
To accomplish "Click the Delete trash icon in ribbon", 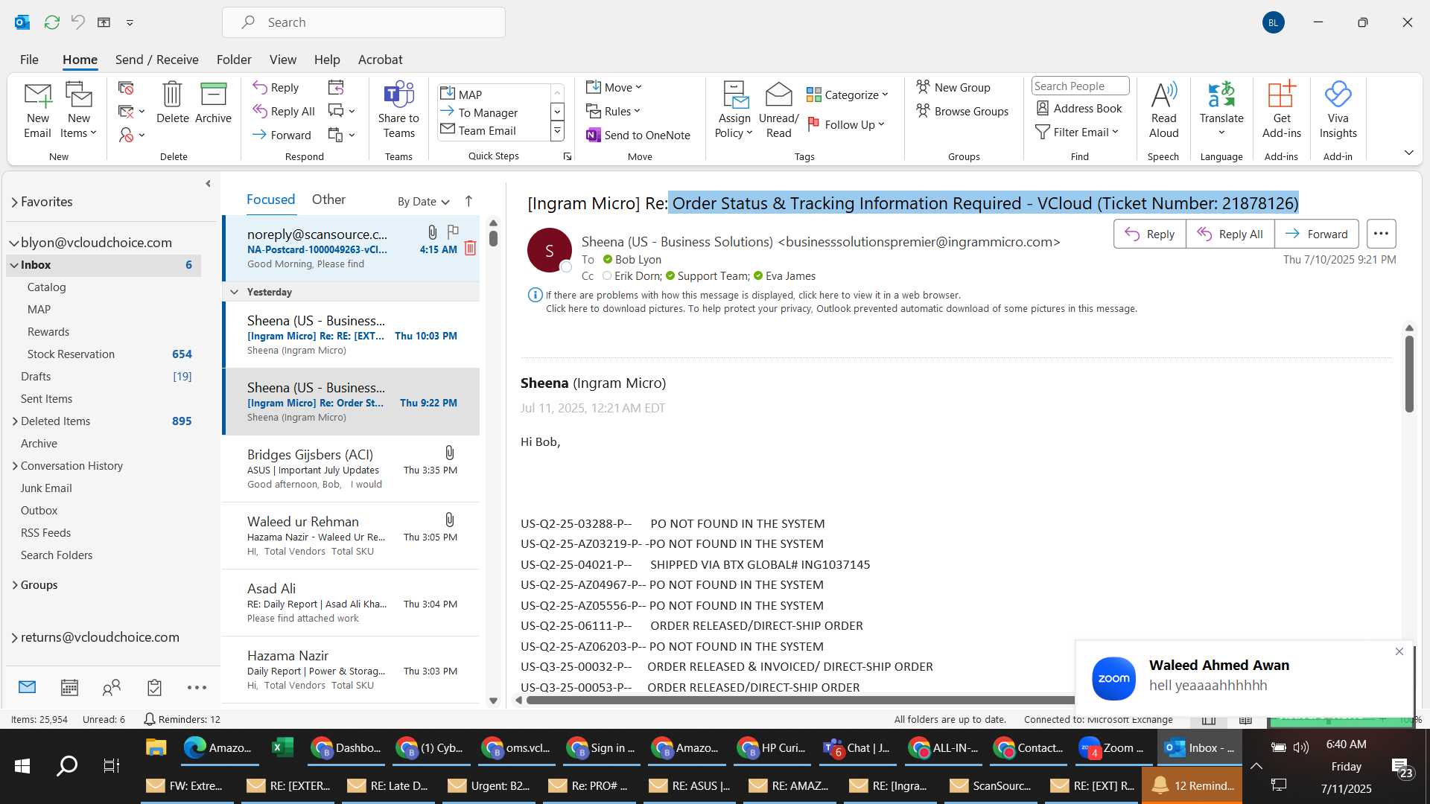I will coord(172,103).
